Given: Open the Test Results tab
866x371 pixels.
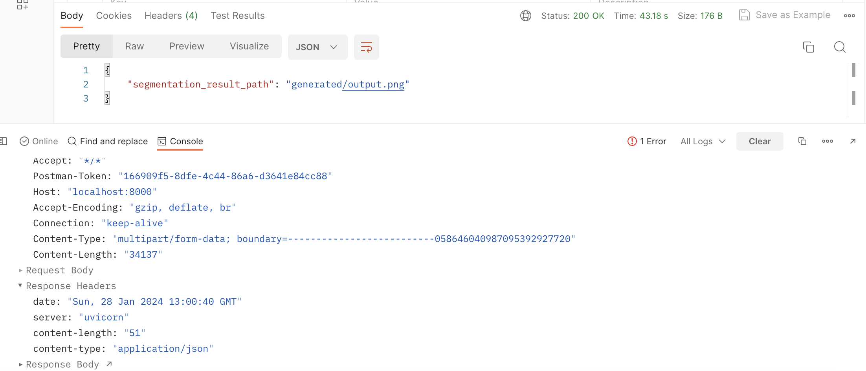Looking at the screenshot, I should click(x=237, y=16).
